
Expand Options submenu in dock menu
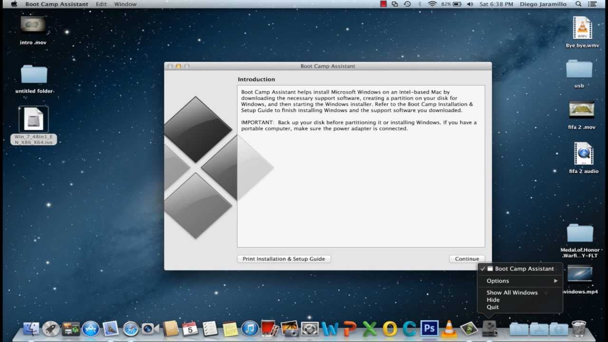(521, 281)
